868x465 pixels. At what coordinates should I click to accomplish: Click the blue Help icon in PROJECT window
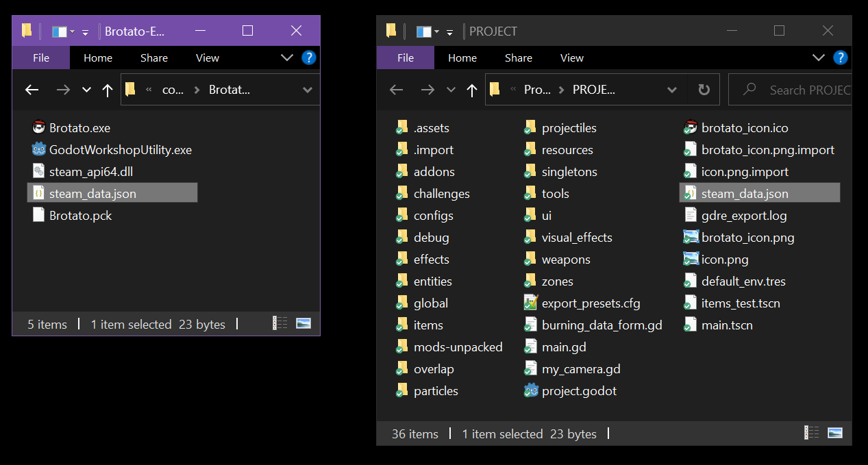point(840,58)
